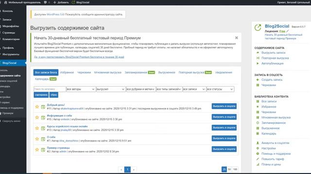Go to page 1 in pagination

click(x=127, y=169)
